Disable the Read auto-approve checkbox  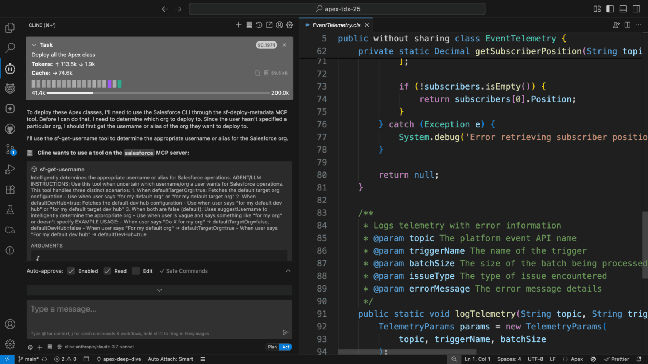point(107,271)
